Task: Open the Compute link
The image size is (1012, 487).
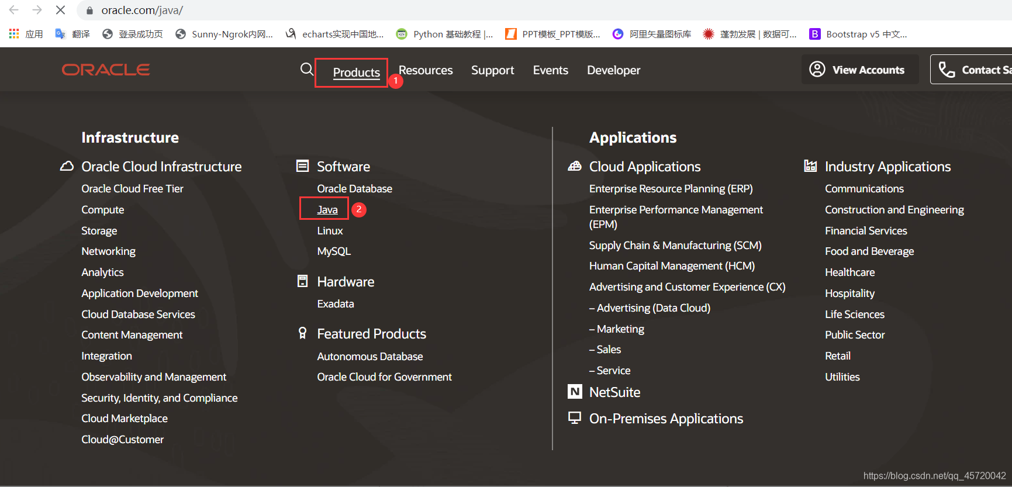Action: click(103, 209)
